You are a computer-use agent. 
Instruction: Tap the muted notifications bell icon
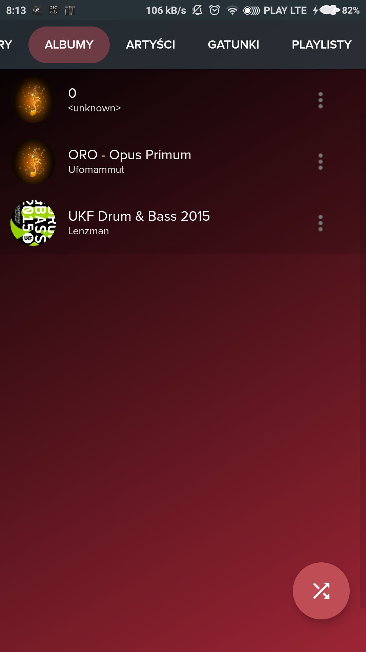[x=198, y=10]
